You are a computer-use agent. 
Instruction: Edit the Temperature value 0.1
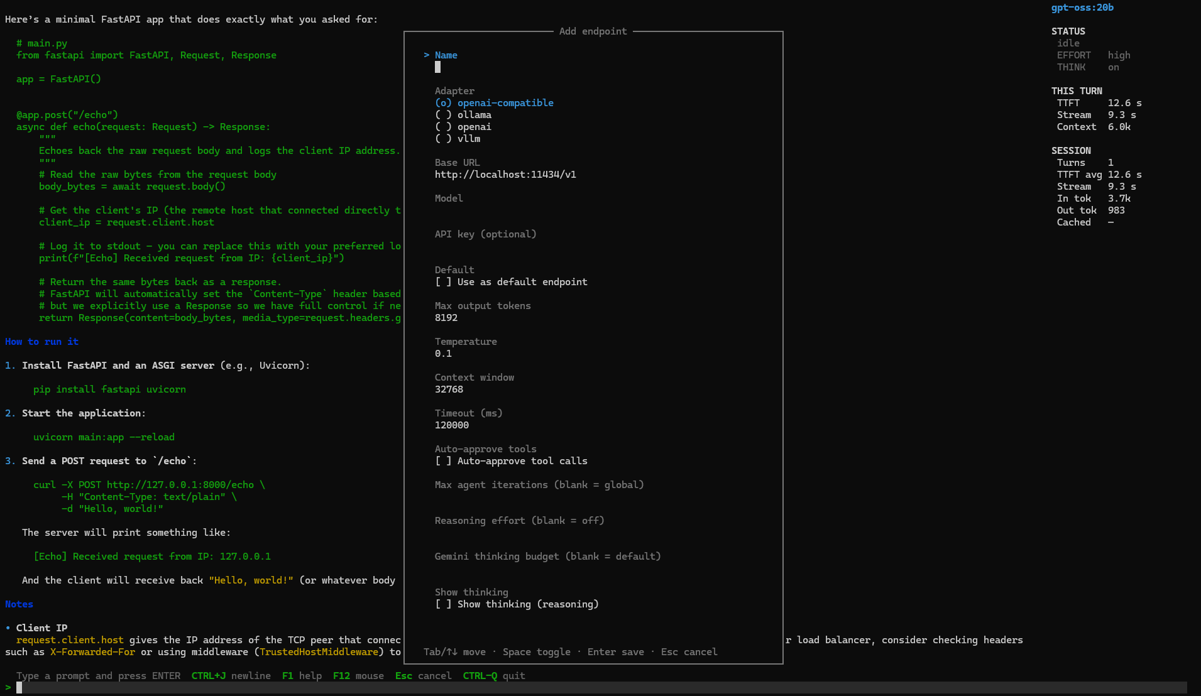[443, 354]
